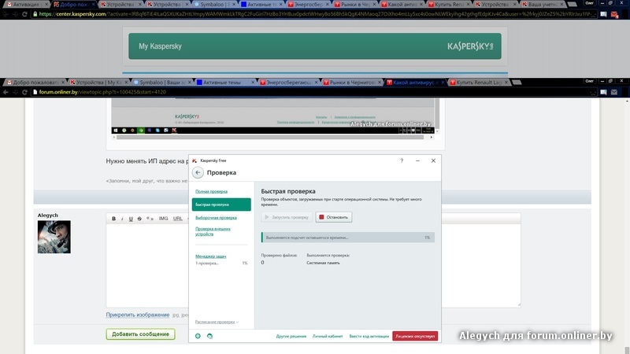This screenshot has width=630, height=354.
Task: Open Alegych's avatar picture
Action: [x=54, y=237]
